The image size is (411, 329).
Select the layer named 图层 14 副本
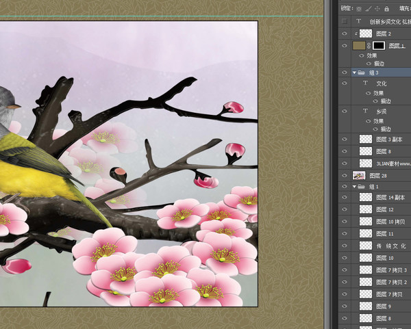[390, 198]
